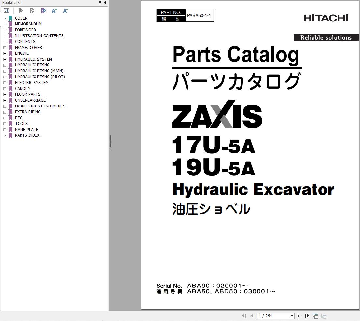Select the FRAME, COVER bookmark
The image size is (360, 321).
click(28, 47)
